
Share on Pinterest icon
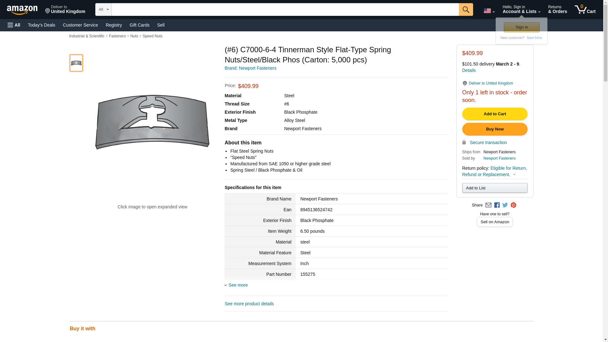click(513, 205)
